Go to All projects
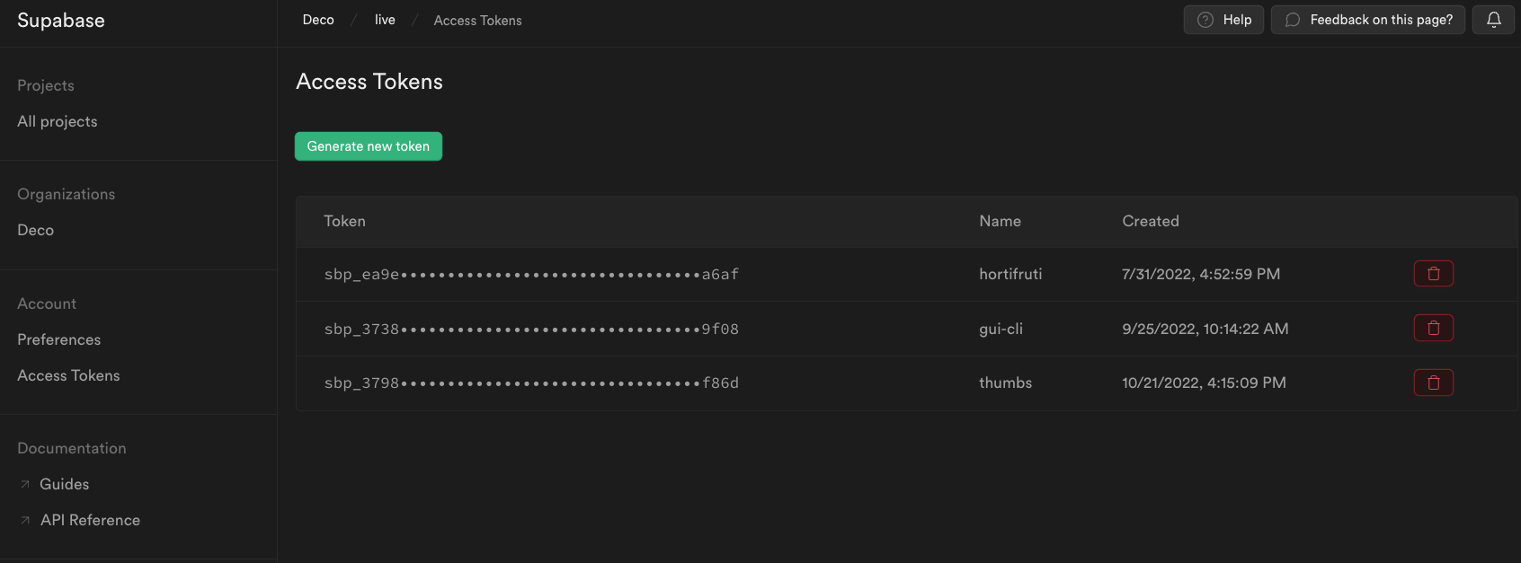 click(58, 121)
